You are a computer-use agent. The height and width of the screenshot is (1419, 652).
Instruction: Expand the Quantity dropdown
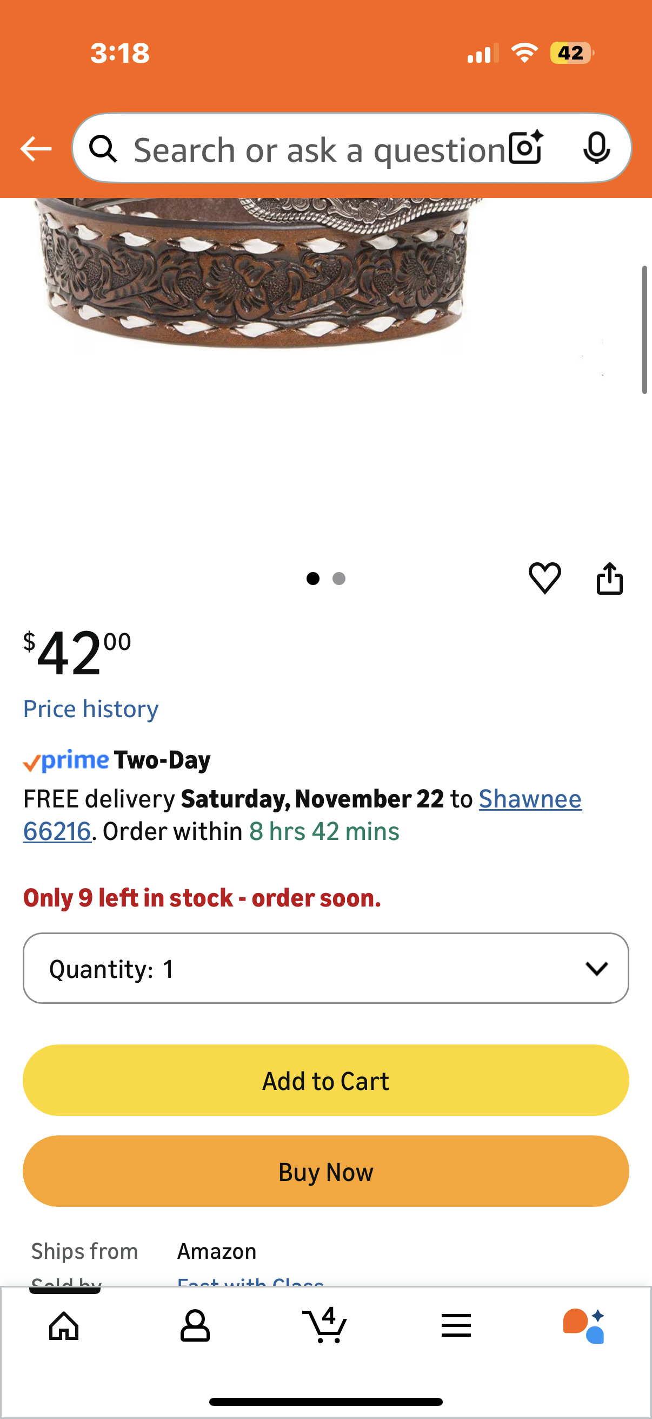(x=325, y=968)
